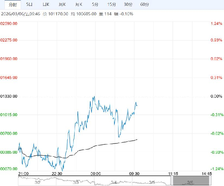Click the black average price line
Viewport: 224px width, 186px height.
click(102, 144)
